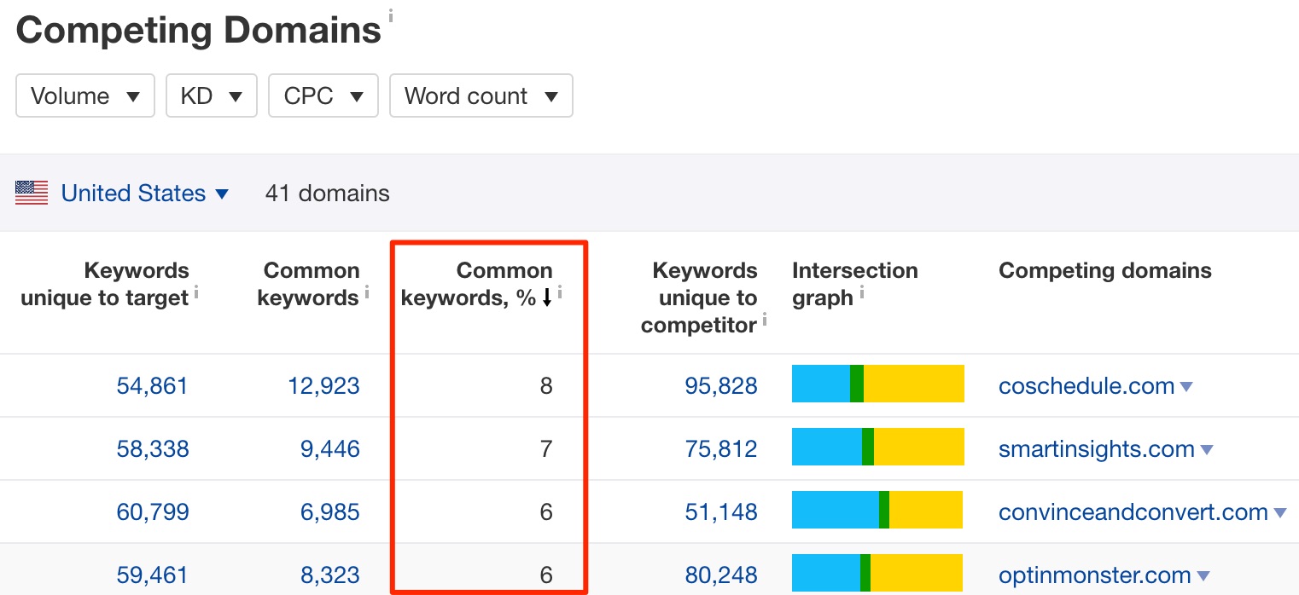Image resolution: width=1299 pixels, height=595 pixels.
Task: Expand details for coschedule.com
Action: pyautogui.click(x=1187, y=385)
